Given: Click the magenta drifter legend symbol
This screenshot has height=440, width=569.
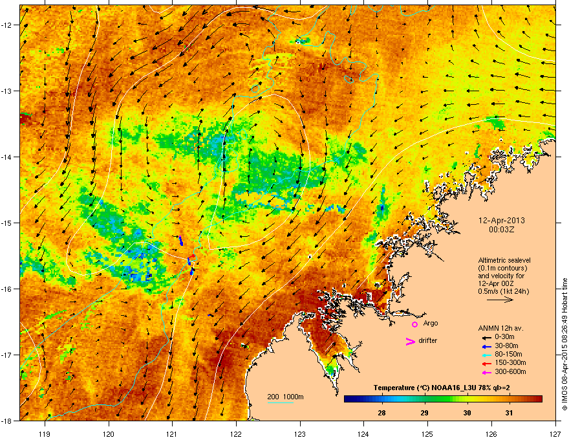Looking at the screenshot, I should tap(410, 341).
